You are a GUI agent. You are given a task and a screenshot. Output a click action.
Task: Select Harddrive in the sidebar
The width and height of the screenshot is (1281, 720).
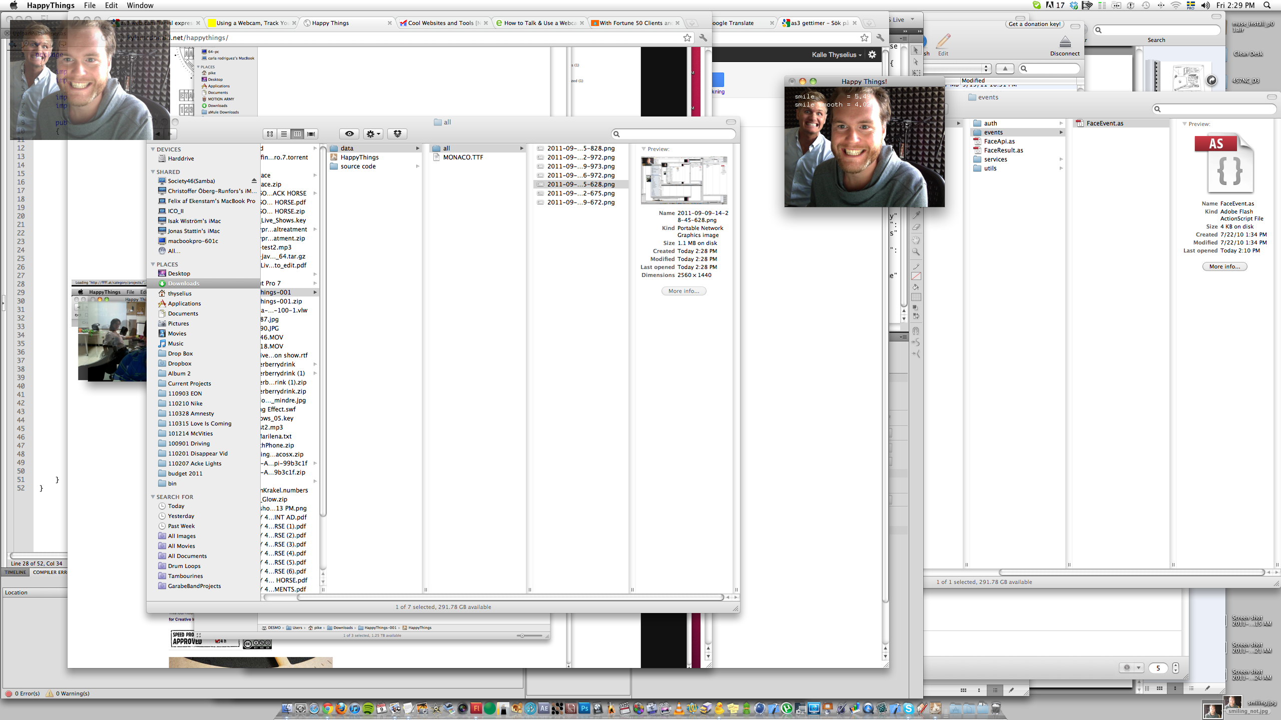coord(203,158)
